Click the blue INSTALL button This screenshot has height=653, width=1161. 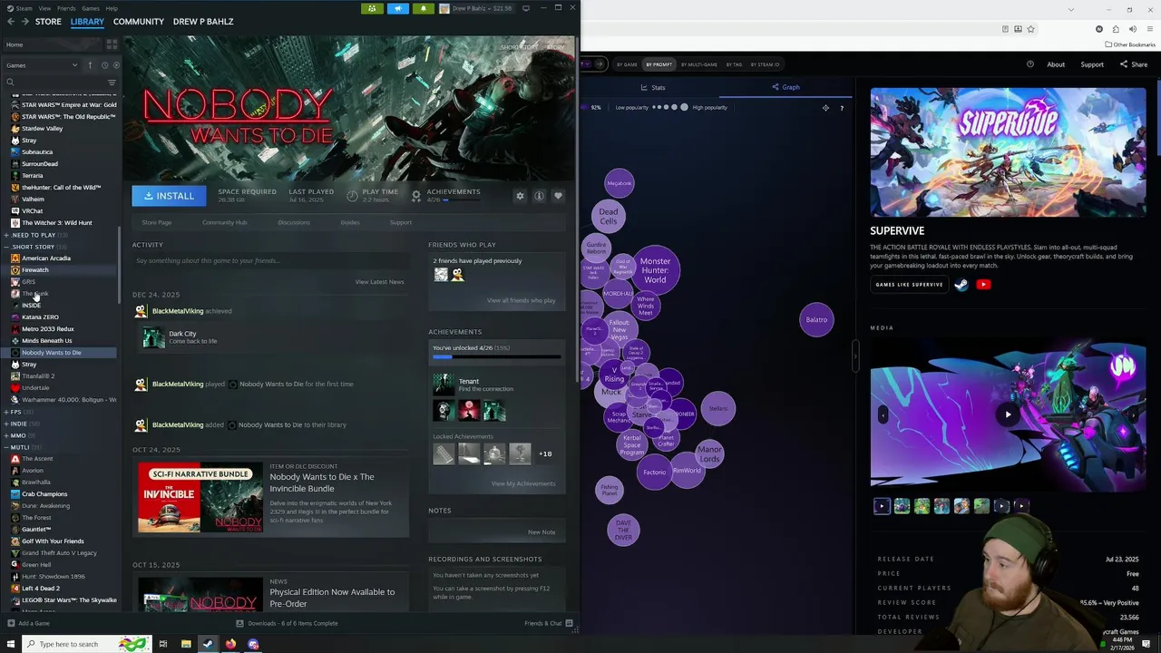pyautogui.click(x=169, y=196)
